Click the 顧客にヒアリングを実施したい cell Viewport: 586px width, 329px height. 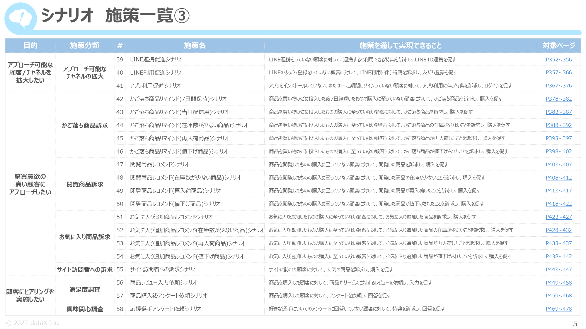tap(30, 295)
